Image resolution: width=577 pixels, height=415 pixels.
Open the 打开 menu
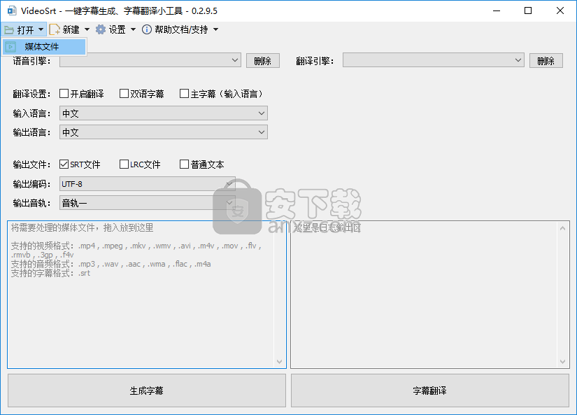(24, 30)
